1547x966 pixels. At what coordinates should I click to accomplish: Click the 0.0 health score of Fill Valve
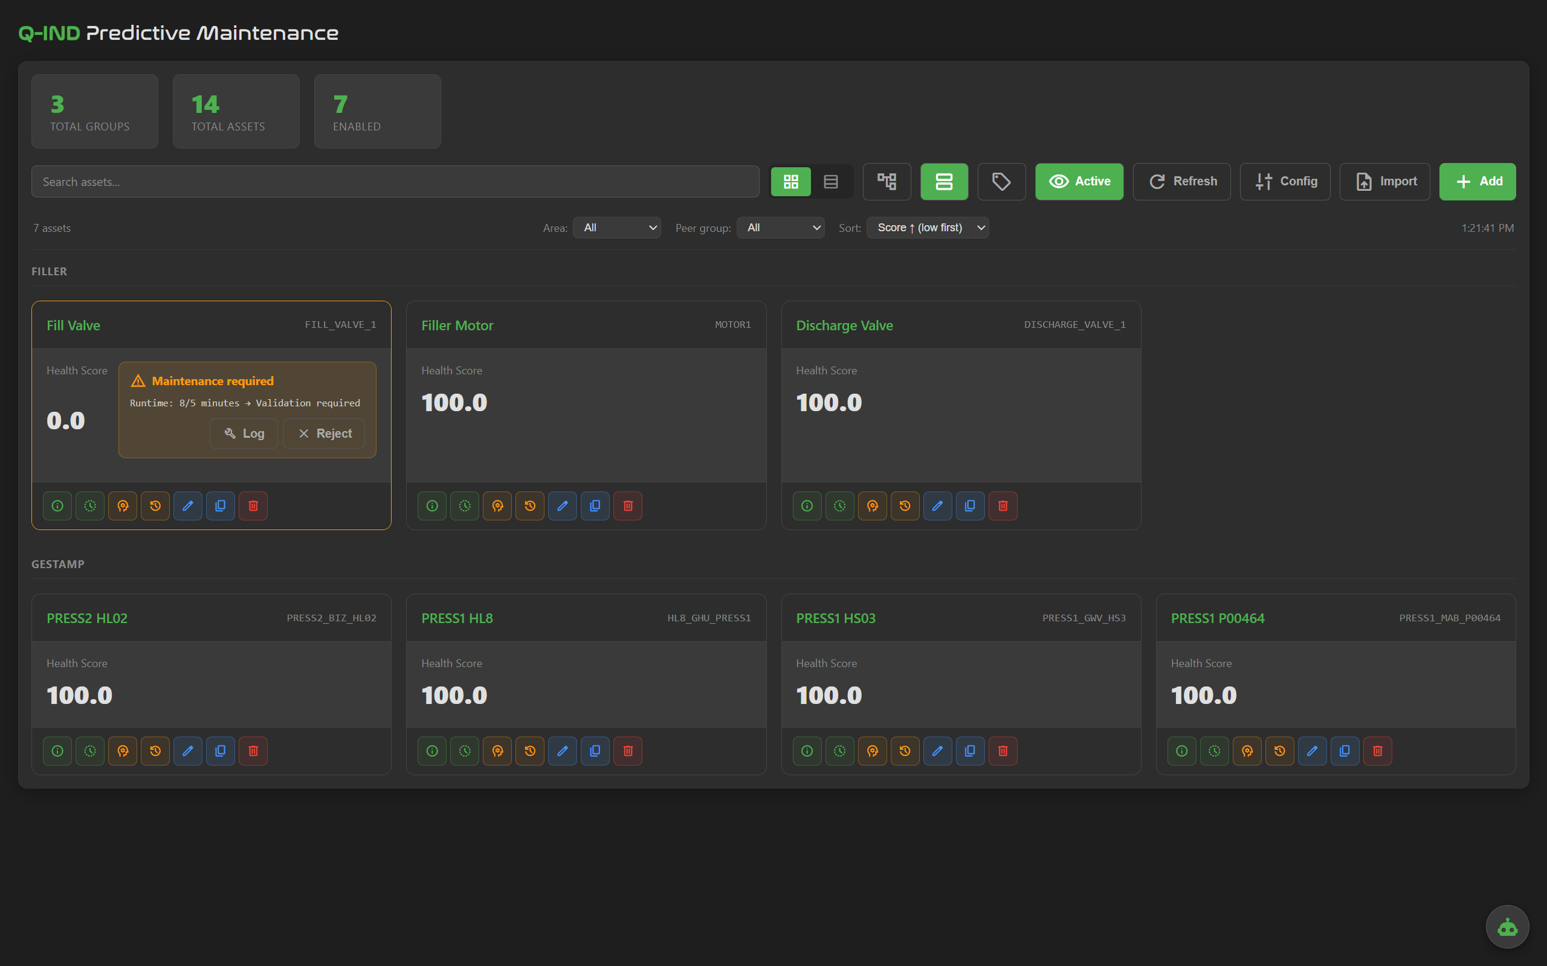(x=66, y=421)
